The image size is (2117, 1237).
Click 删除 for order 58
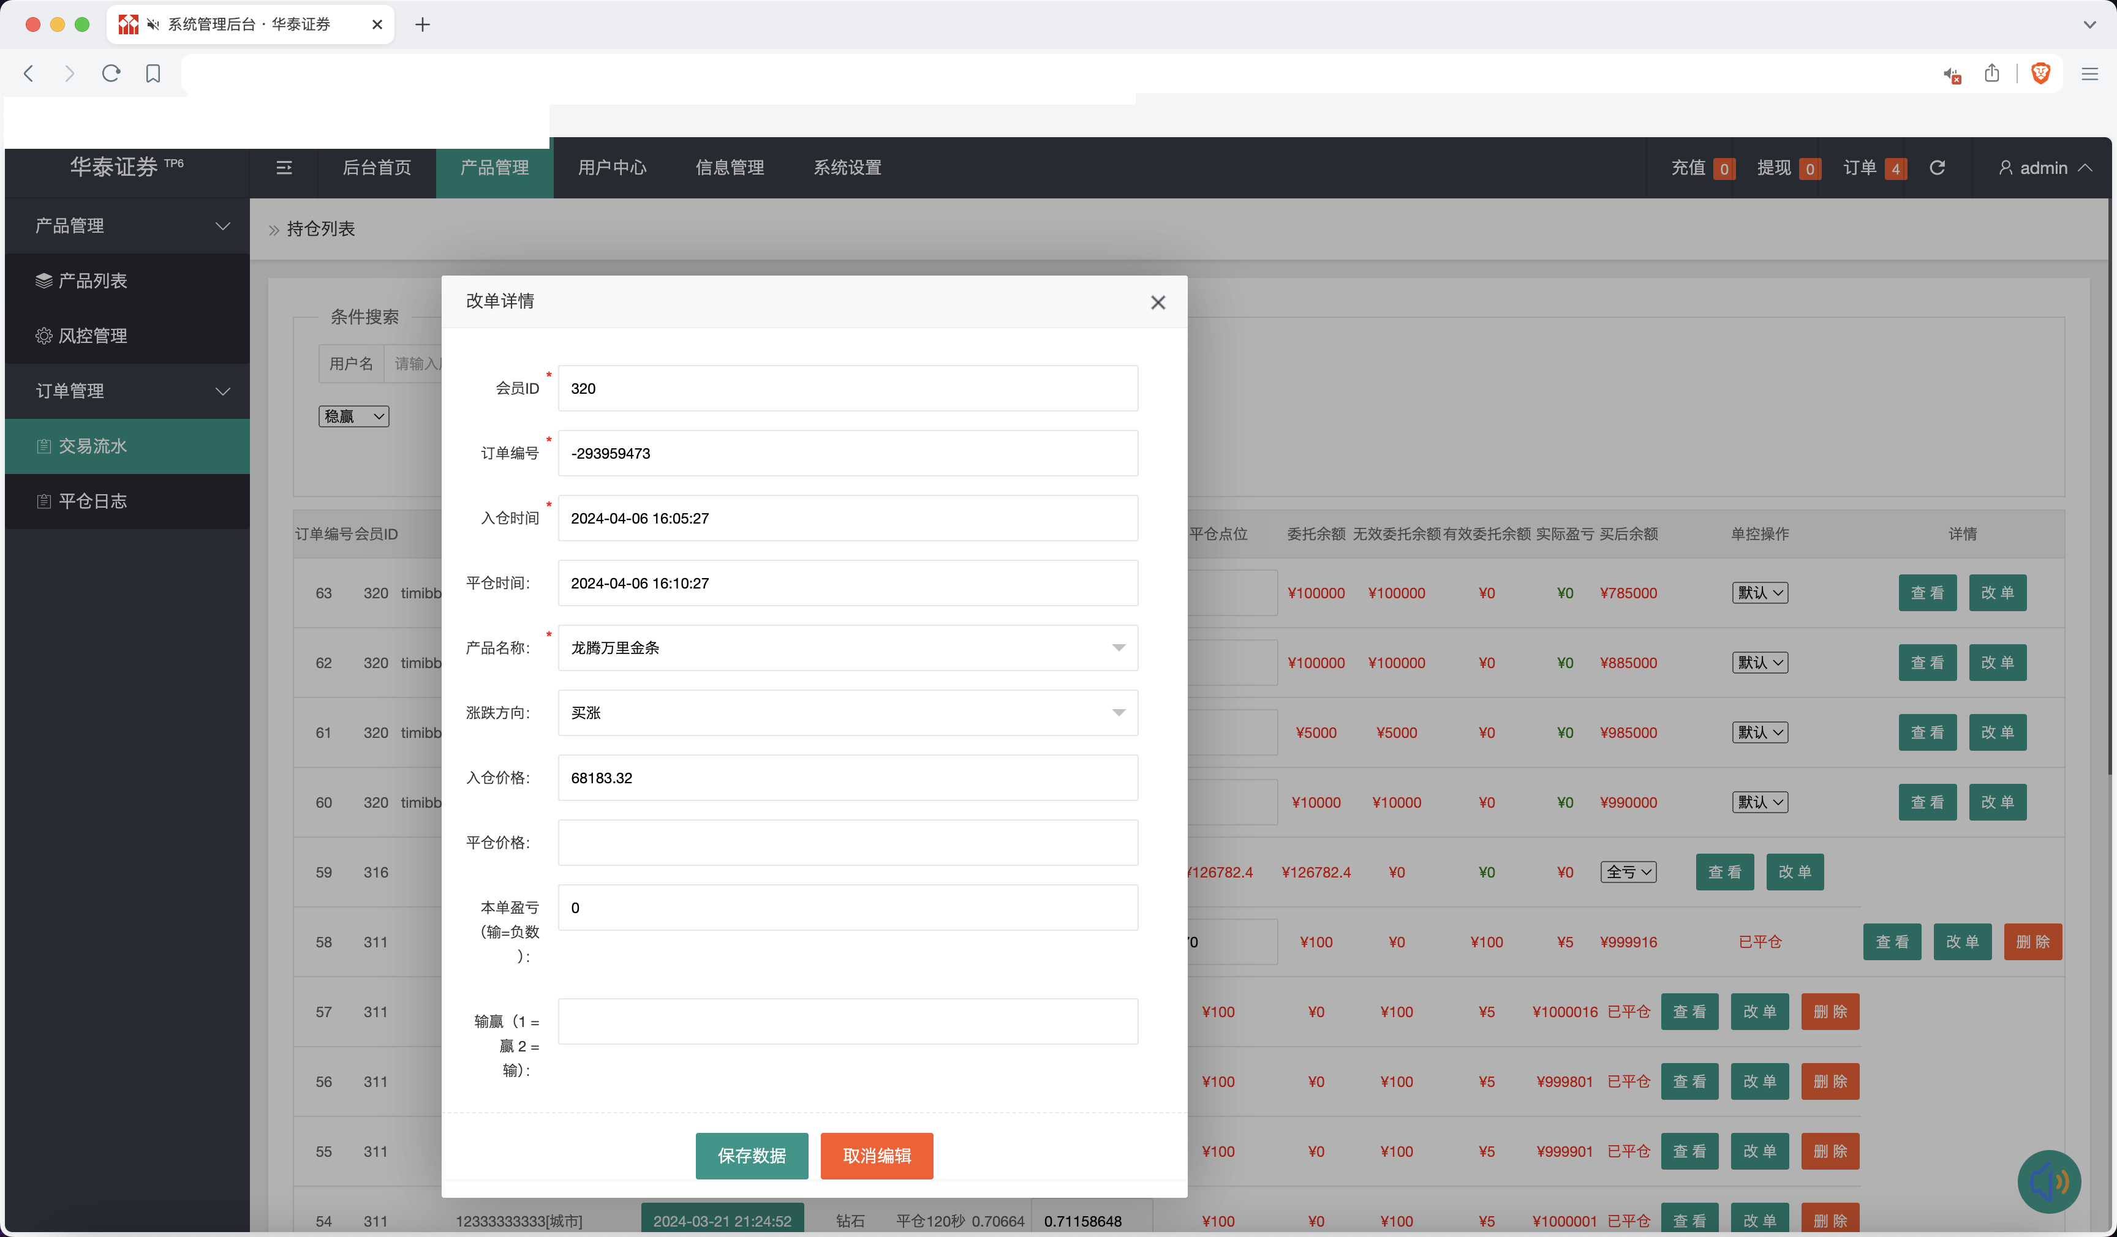point(2033,941)
